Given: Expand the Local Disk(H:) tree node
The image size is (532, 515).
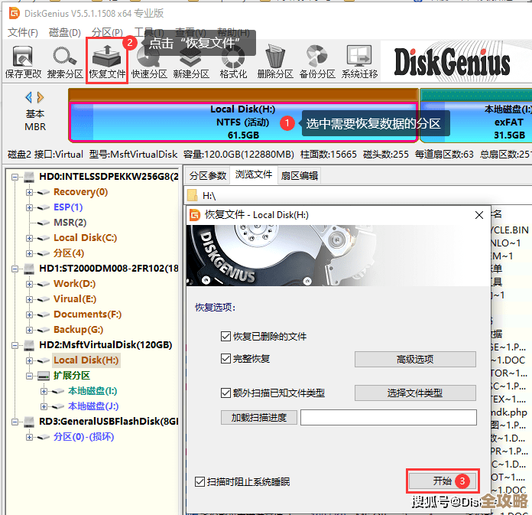Looking at the screenshot, I should click(x=29, y=360).
